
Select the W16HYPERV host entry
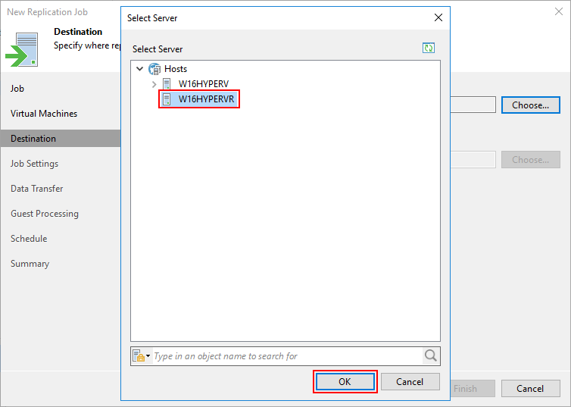pyautogui.click(x=204, y=84)
